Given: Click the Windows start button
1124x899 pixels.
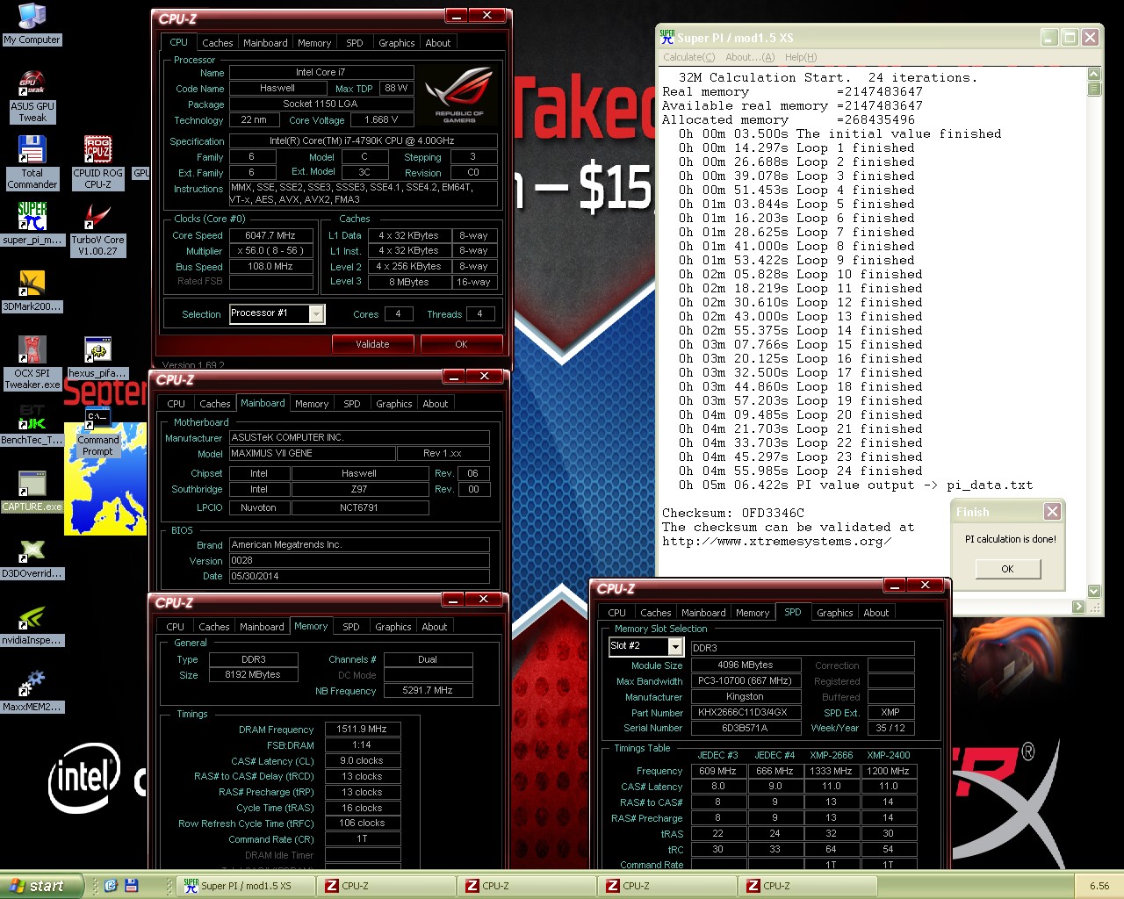Looking at the screenshot, I should tap(41, 886).
